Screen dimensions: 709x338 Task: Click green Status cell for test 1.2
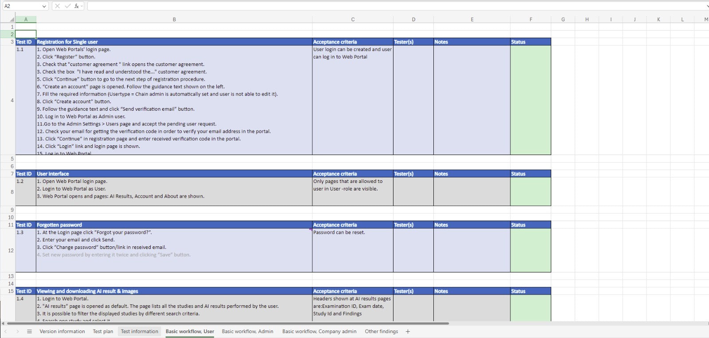(x=531, y=192)
